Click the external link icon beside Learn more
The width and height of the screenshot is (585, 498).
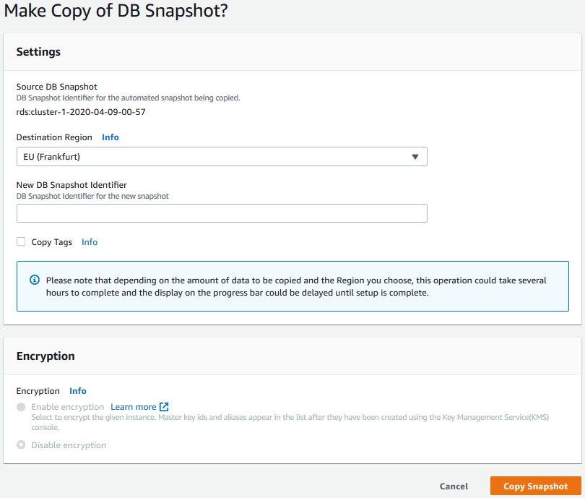point(164,407)
